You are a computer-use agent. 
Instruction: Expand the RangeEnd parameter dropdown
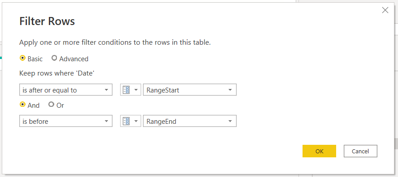[x=190, y=121]
